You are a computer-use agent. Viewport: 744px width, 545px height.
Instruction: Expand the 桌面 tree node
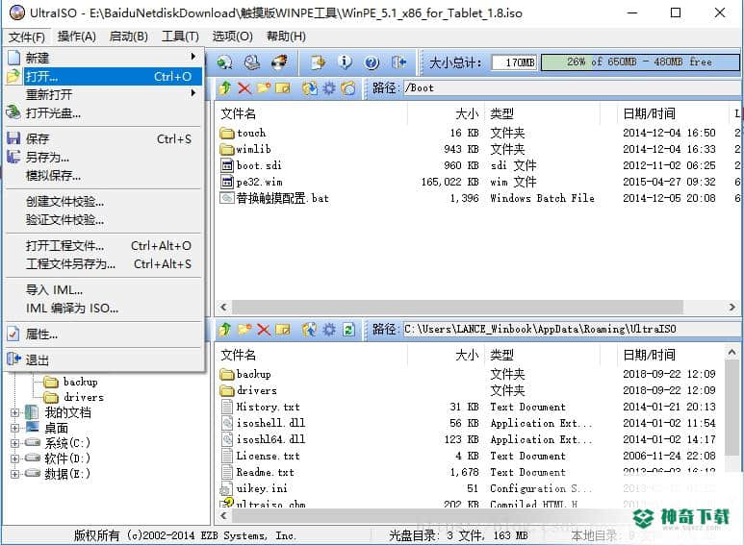tap(15, 428)
